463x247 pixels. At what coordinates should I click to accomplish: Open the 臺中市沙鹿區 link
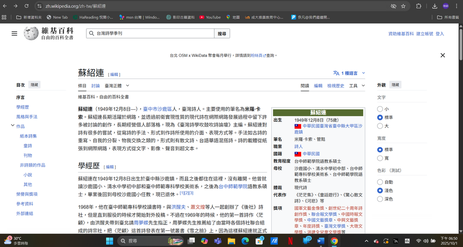[157, 109]
